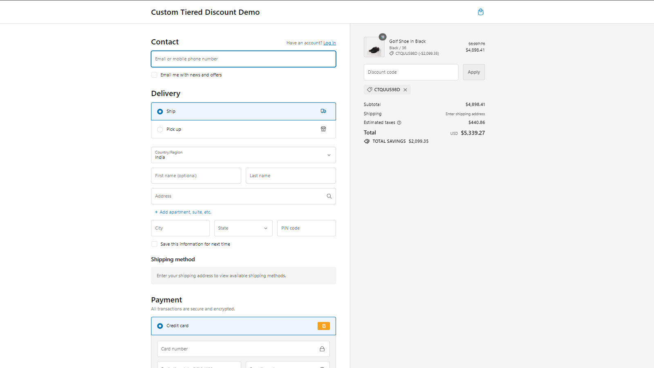Screen dimensions: 654x368
Task: Click the help icon next to Estimated taxes
Action: 399,122
